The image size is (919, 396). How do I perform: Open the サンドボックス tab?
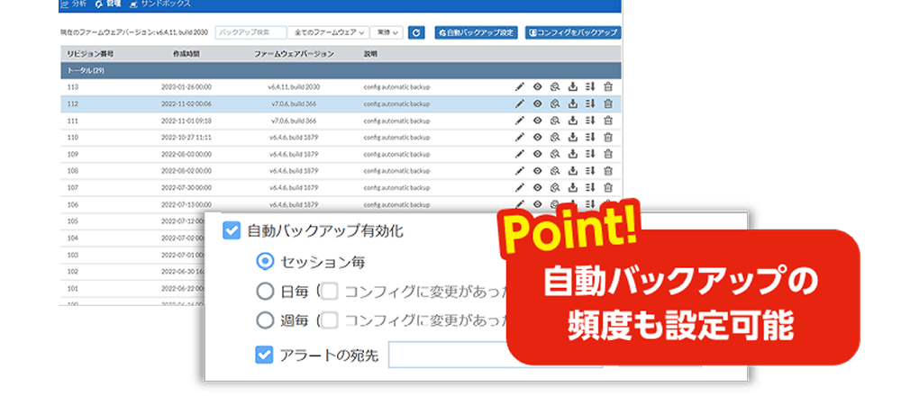(159, 4)
